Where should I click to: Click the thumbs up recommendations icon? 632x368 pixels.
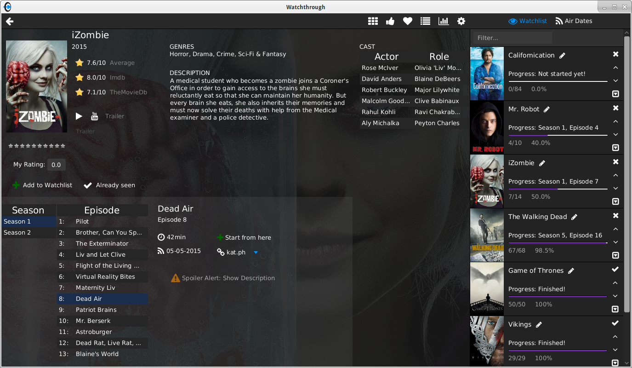(x=390, y=21)
